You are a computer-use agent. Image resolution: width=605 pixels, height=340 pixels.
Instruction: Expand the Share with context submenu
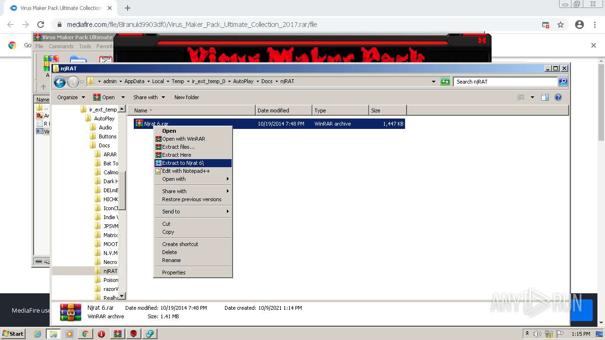tap(193, 191)
